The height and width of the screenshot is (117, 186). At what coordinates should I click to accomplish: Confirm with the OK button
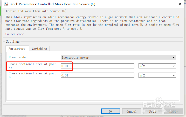[x=111, y=111]
